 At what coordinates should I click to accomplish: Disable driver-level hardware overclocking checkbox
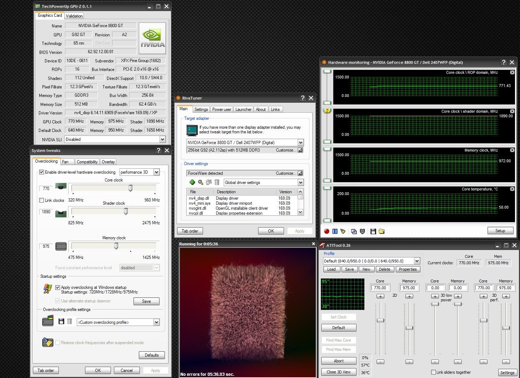tap(42, 172)
